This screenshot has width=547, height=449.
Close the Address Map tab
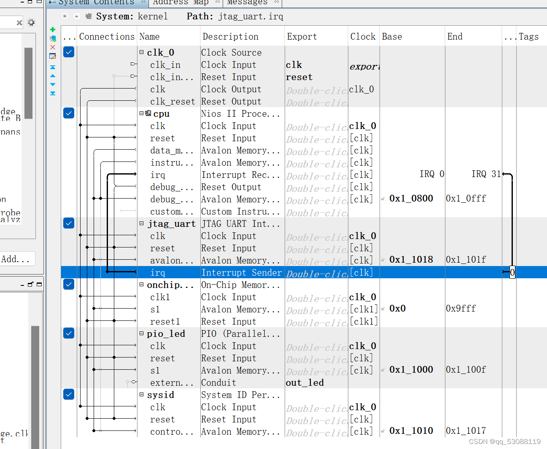coord(218,2)
